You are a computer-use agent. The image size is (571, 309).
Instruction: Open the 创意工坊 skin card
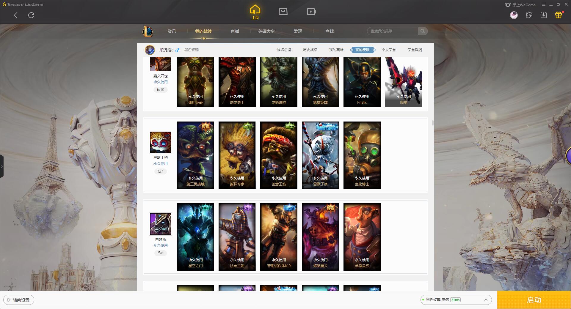tap(279, 155)
